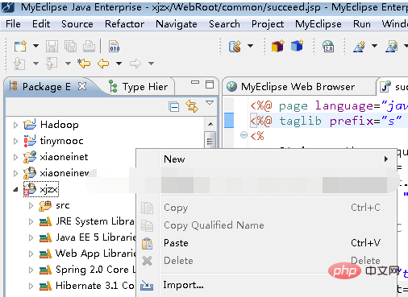The image size is (408, 297).
Task: Open the pyramid wizard dropdown arrow
Action: point(374,46)
